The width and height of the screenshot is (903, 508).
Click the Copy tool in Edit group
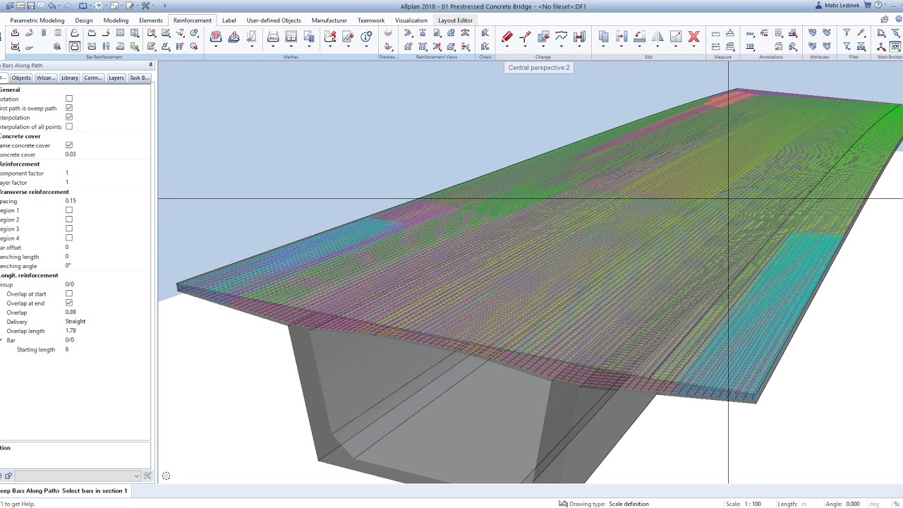603,37
